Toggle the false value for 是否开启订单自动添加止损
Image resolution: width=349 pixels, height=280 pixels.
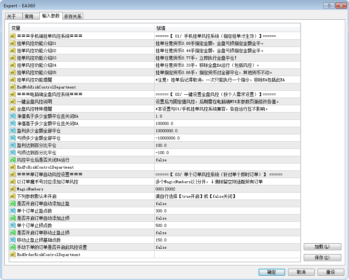pos(161,218)
